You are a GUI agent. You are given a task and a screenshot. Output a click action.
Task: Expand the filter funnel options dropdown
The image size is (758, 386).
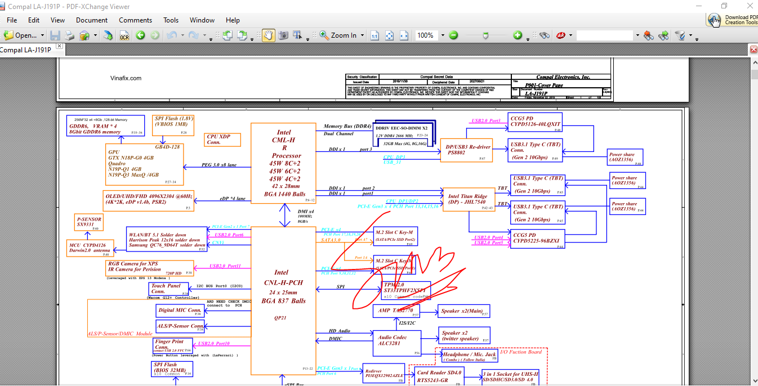click(690, 35)
